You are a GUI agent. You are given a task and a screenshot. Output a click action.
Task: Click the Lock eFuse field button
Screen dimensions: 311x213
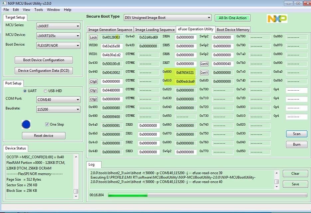[93, 37]
